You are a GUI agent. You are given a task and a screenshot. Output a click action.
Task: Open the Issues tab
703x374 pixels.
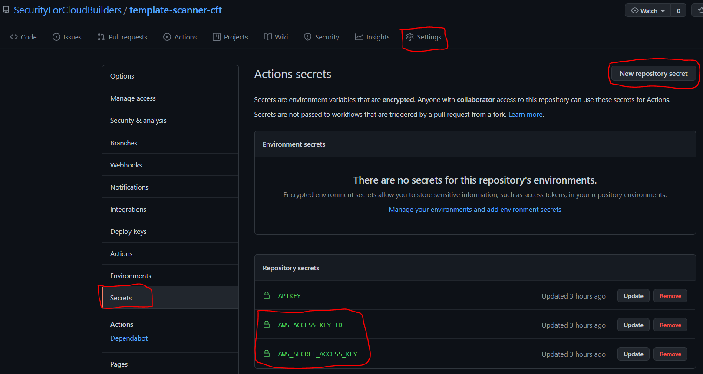[67, 37]
